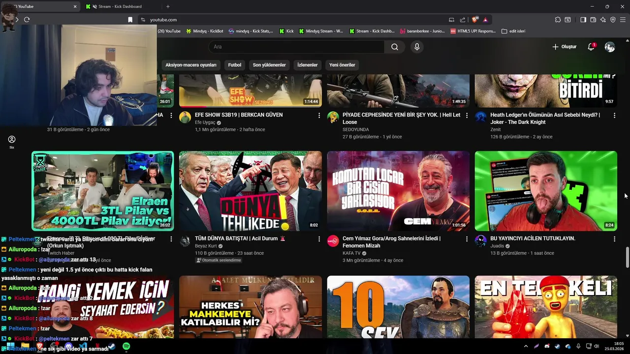The height and width of the screenshot is (354, 630).
Task: Open Brave VPN shield icon
Action: pos(613,20)
